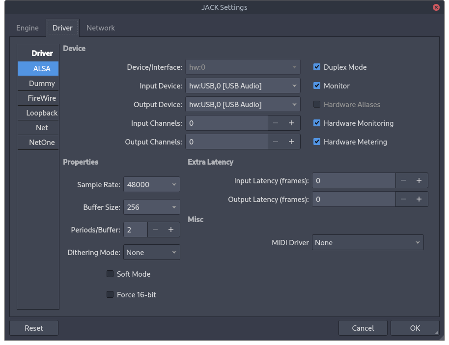Viewport: 449px width, 345px height.
Task: Confirm settings with OK button
Action: pos(415,328)
